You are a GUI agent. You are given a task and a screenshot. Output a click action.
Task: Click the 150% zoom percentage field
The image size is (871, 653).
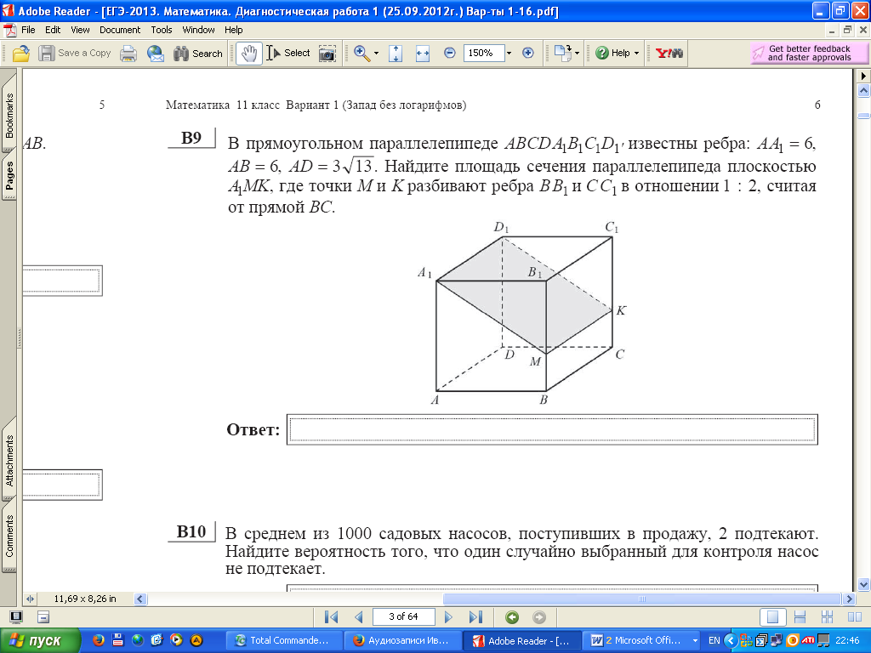(x=483, y=54)
